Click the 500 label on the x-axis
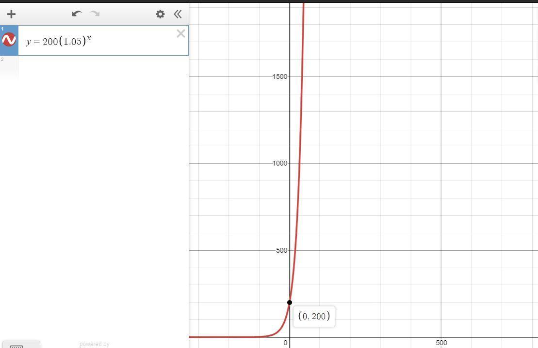 [x=441, y=343]
